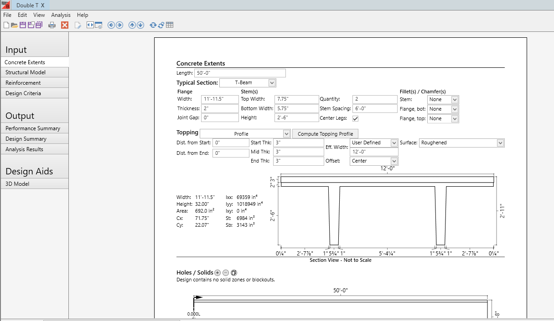Open an existing file from the toolbar

coord(13,25)
